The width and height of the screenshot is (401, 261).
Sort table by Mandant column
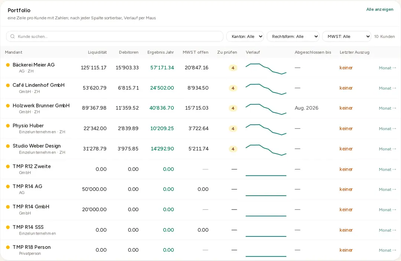[14, 52]
